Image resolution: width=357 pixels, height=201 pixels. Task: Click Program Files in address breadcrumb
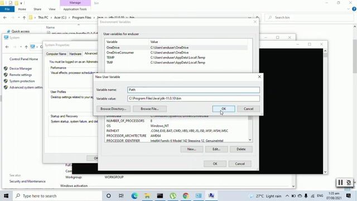(81, 17)
